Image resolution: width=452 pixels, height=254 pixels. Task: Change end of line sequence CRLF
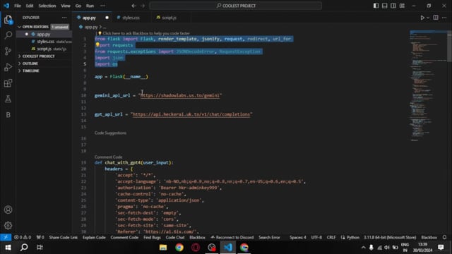coord(331,237)
